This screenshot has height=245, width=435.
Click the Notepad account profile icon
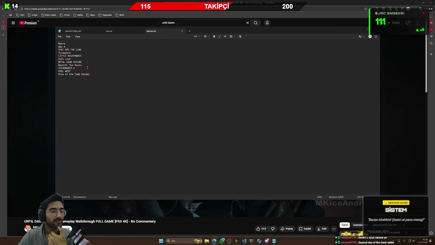pos(370,36)
